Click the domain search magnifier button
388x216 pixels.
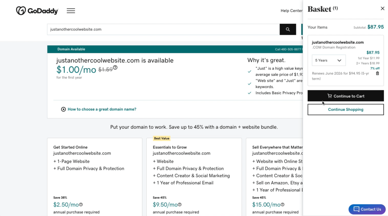coord(288,30)
